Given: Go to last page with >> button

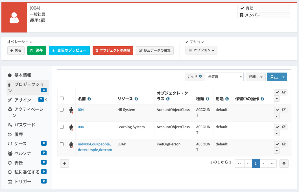Looking at the screenshot, I should 272,163.
